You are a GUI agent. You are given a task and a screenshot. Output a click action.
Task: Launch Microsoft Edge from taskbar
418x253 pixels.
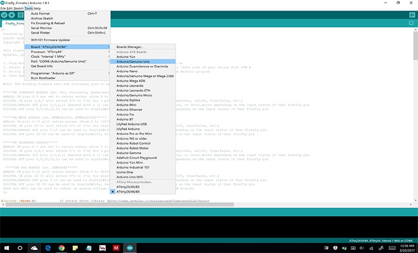coord(48,248)
